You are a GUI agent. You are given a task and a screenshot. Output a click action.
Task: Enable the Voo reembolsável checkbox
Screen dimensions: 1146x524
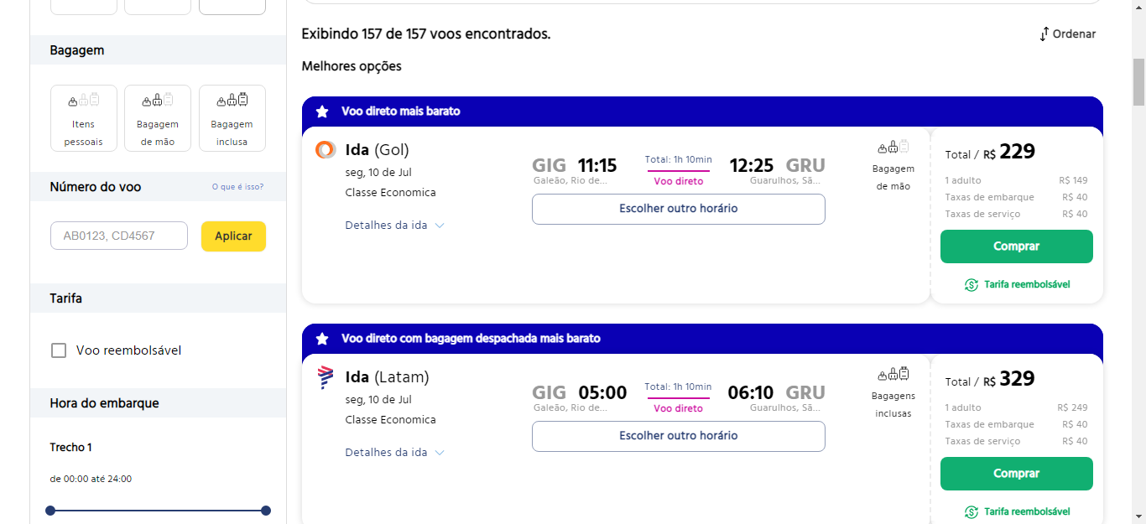[x=59, y=350]
